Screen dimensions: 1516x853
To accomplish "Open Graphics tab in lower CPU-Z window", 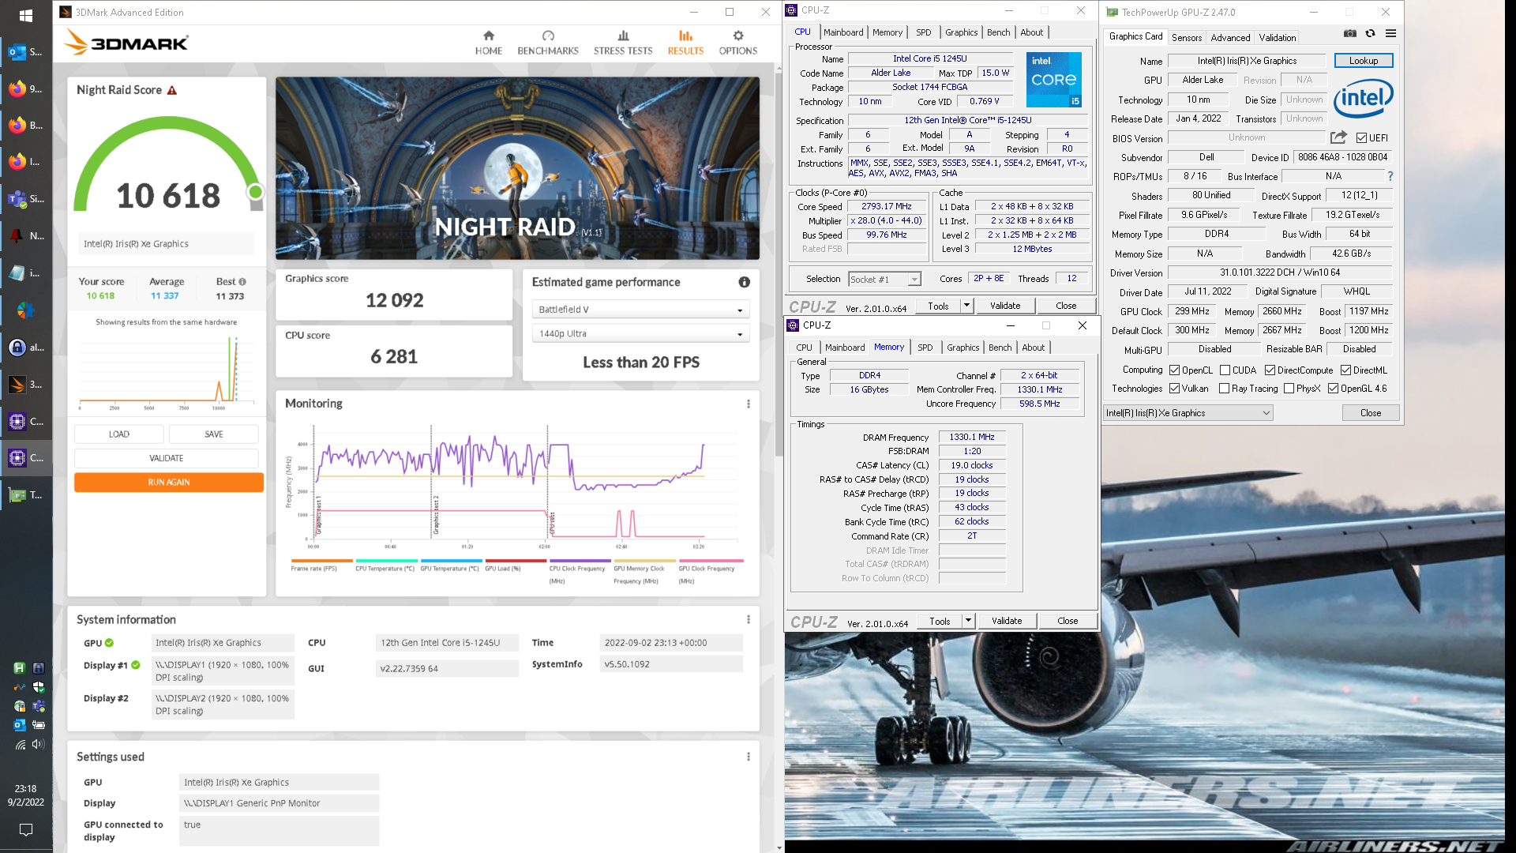I will click(963, 348).
